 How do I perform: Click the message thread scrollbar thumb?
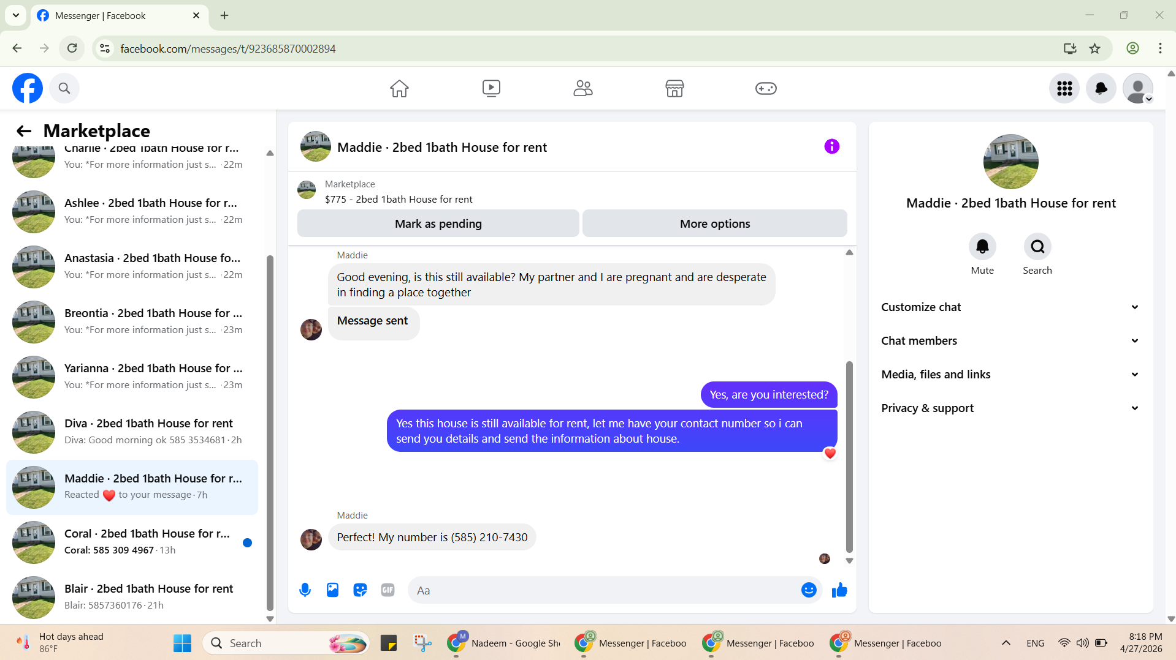(849, 457)
